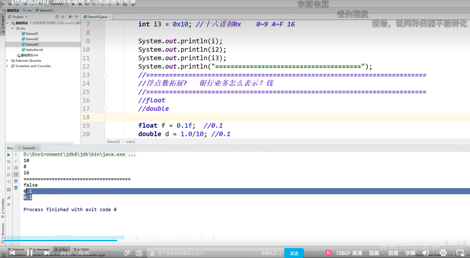This screenshot has height=258, width=470.
Task: Go to the previous video
Action: click(12, 253)
